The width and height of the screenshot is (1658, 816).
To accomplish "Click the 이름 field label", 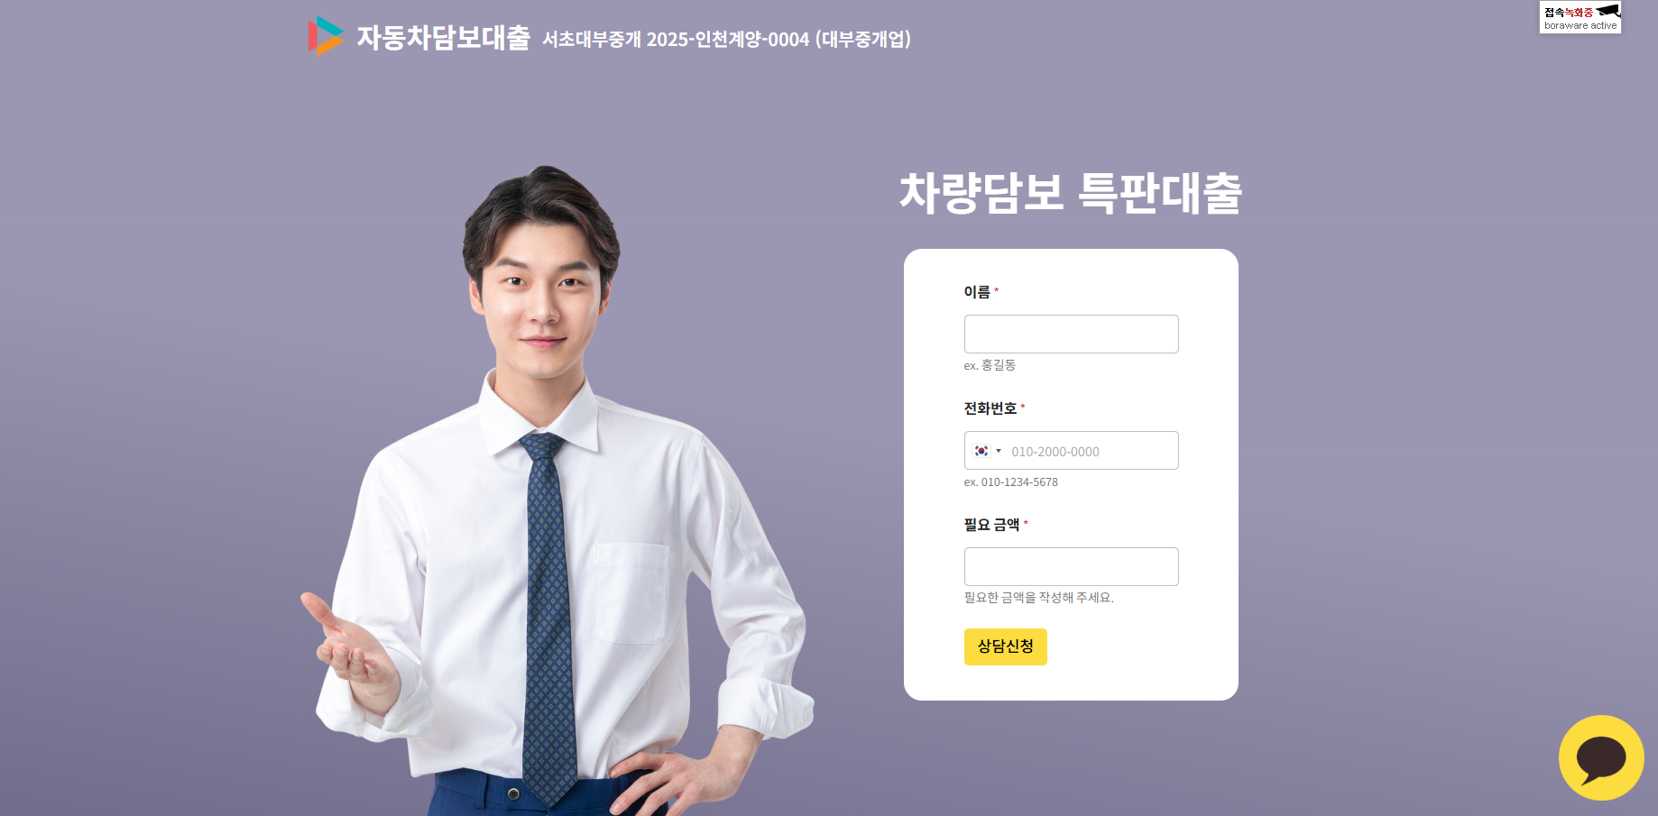I will point(977,291).
